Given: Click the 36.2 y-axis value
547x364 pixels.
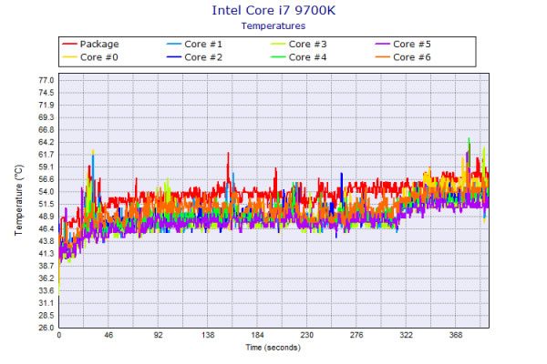Looking at the screenshot, I should (x=46, y=278).
